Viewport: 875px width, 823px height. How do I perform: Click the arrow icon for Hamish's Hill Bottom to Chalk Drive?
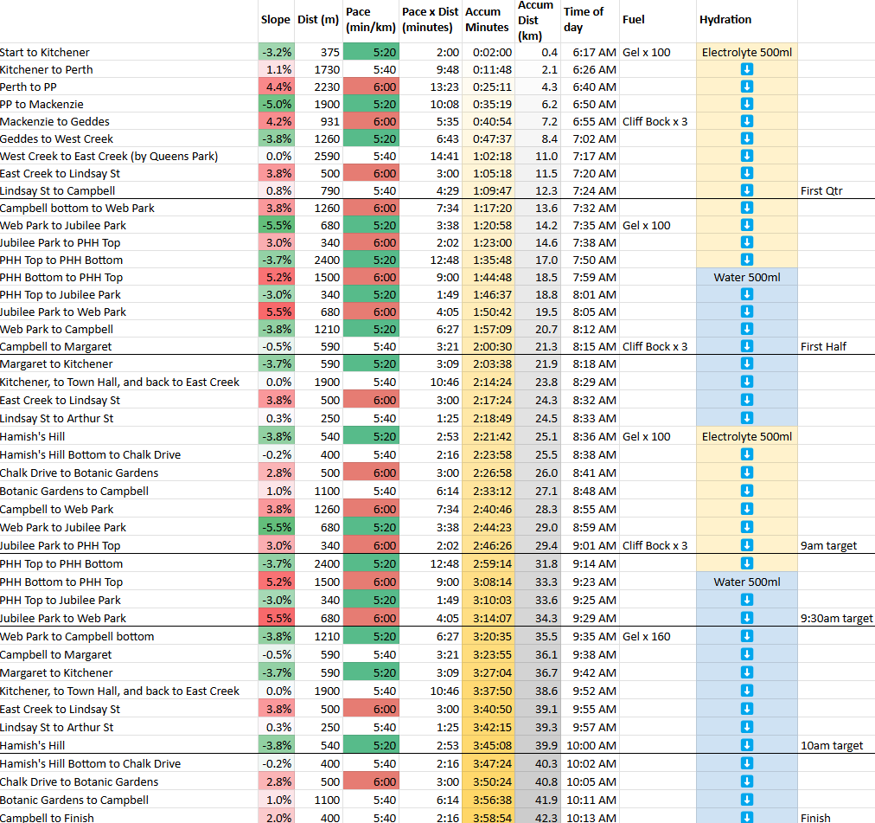(x=746, y=454)
